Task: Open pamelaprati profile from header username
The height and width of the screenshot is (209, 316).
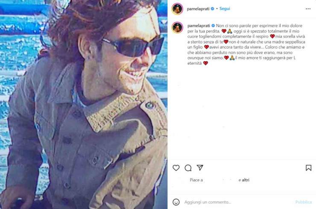Action: [x=198, y=9]
